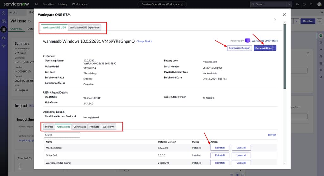Click the Change Device link
This screenshot has width=324, height=176.
(144, 41)
